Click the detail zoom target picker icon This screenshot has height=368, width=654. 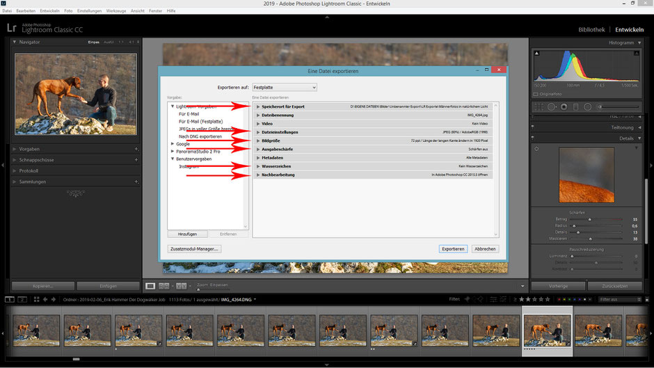click(x=536, y=149)
